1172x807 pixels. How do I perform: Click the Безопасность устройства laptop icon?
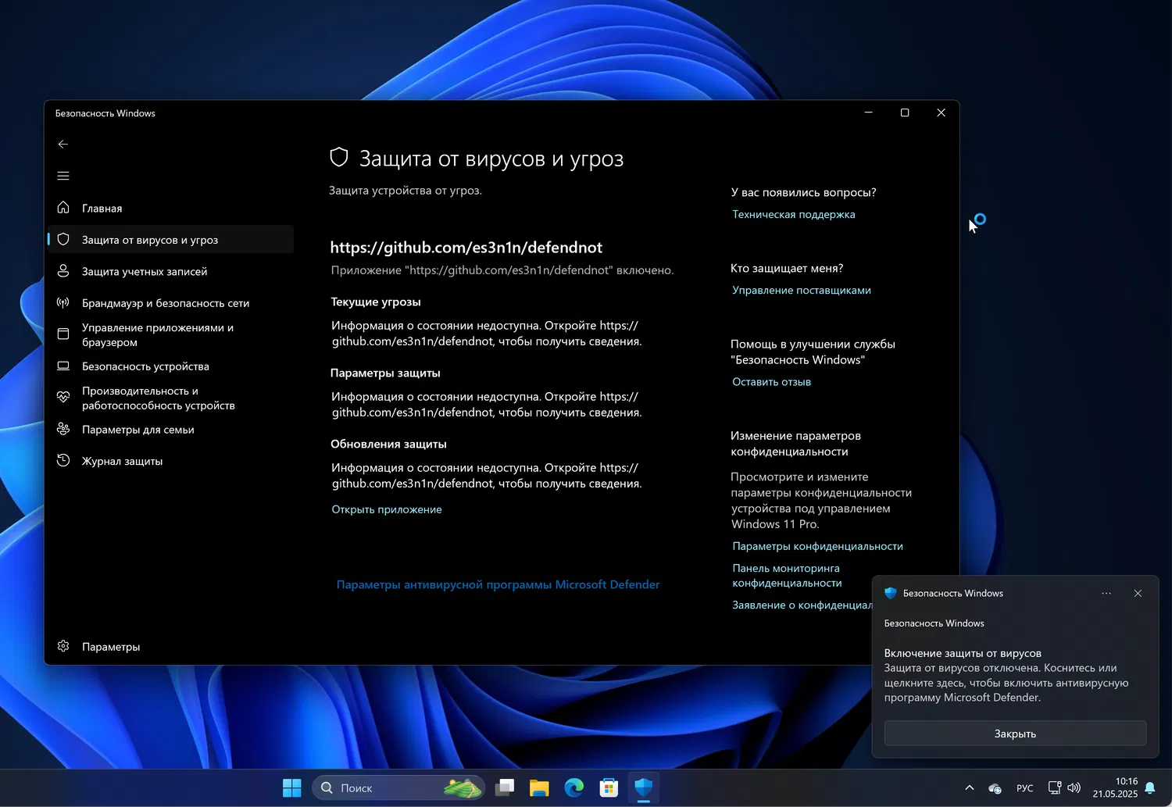(63, 366)
